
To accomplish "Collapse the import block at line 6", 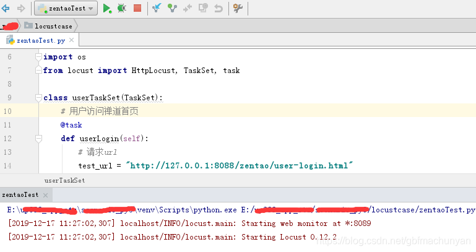I will point(38,57).
